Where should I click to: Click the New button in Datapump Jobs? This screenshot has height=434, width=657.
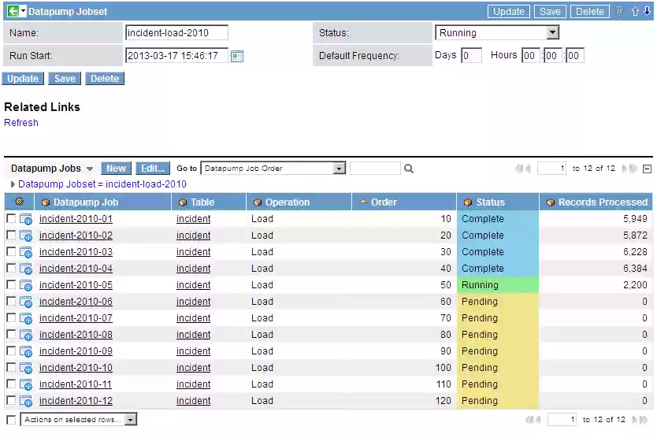point(116,169)
